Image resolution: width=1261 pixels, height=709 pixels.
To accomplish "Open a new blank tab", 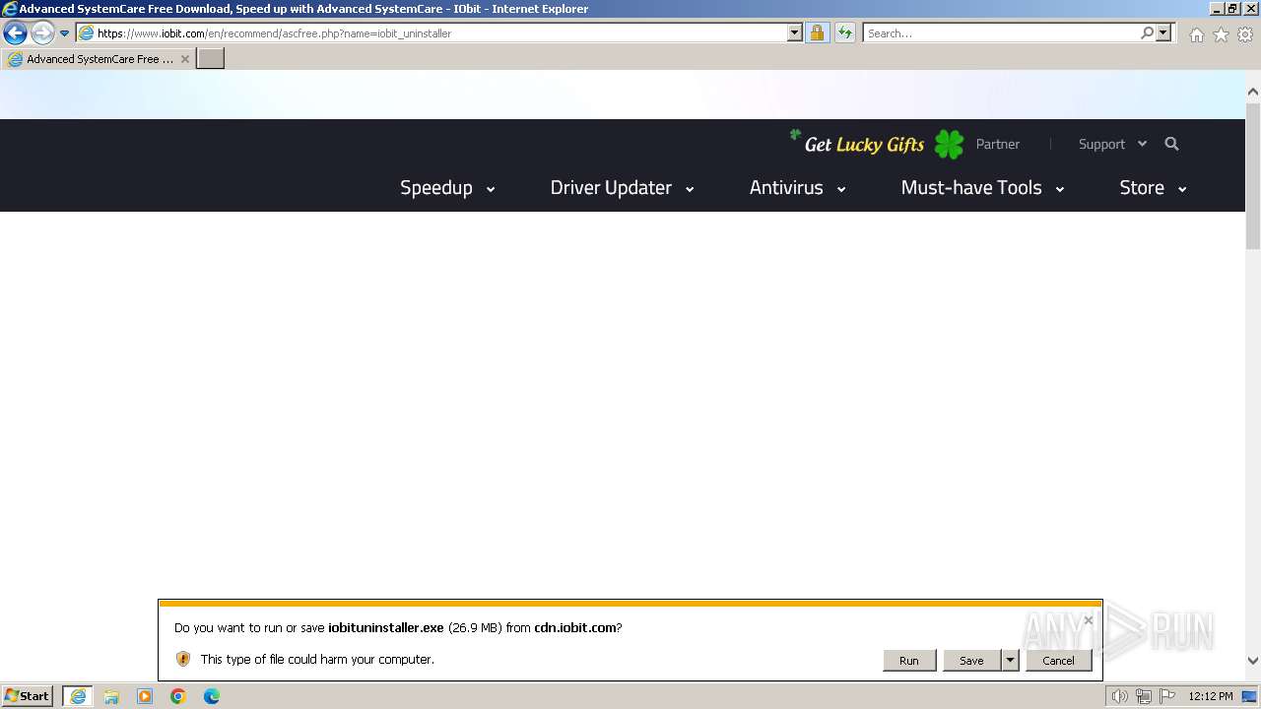I will [211, 59].
